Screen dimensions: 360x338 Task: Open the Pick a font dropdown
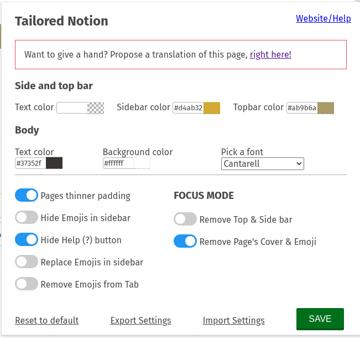click(263, 164)
